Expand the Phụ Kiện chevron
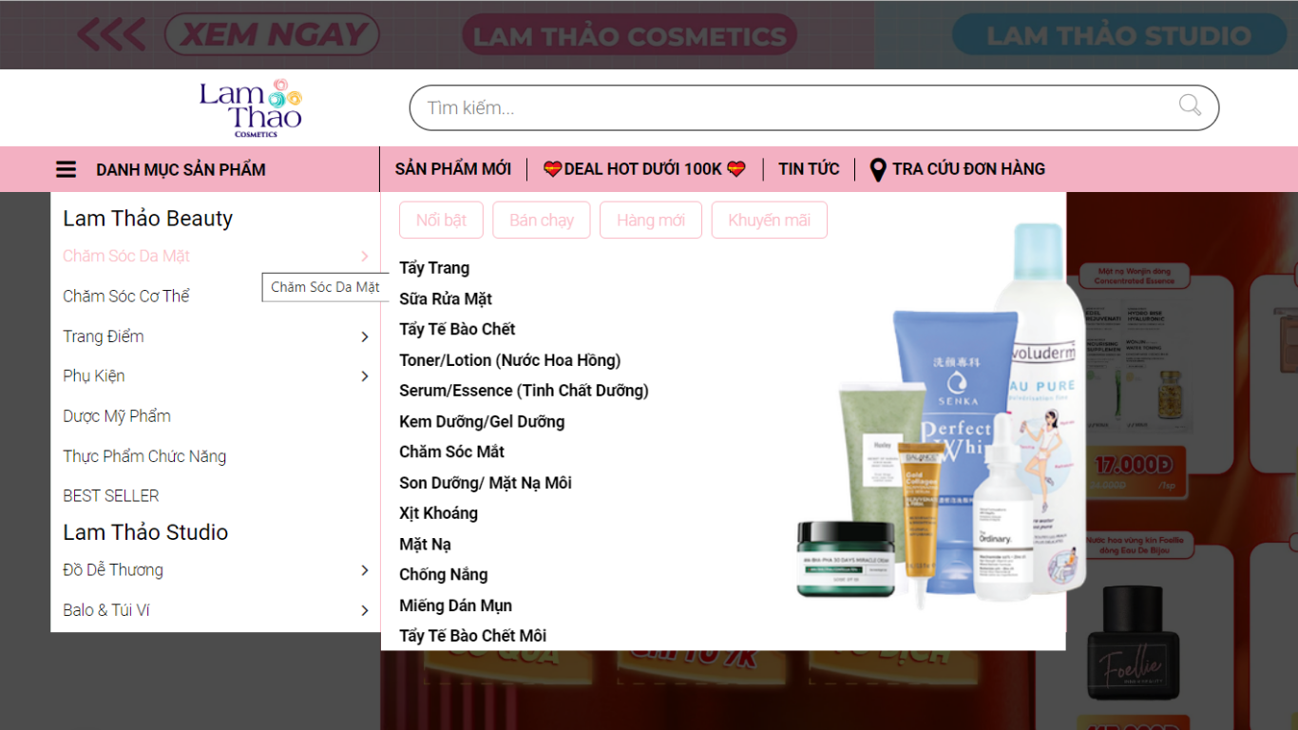The width and height of the screenshot is (1298, 730). [365, 376]
